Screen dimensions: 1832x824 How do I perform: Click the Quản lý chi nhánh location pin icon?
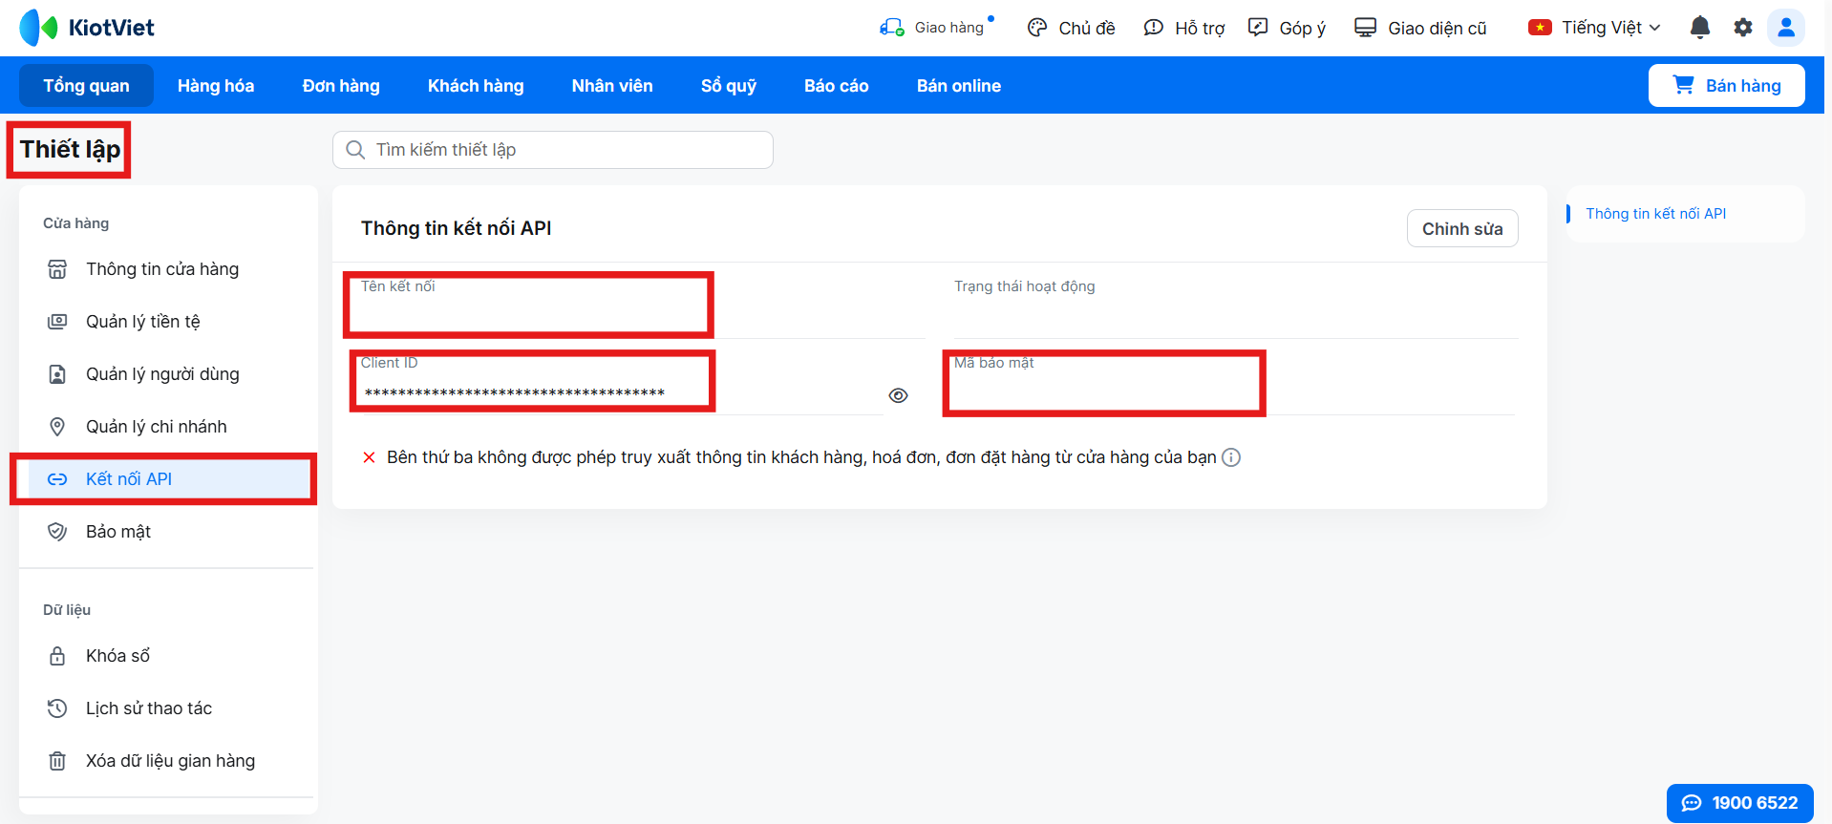[57, 427]
